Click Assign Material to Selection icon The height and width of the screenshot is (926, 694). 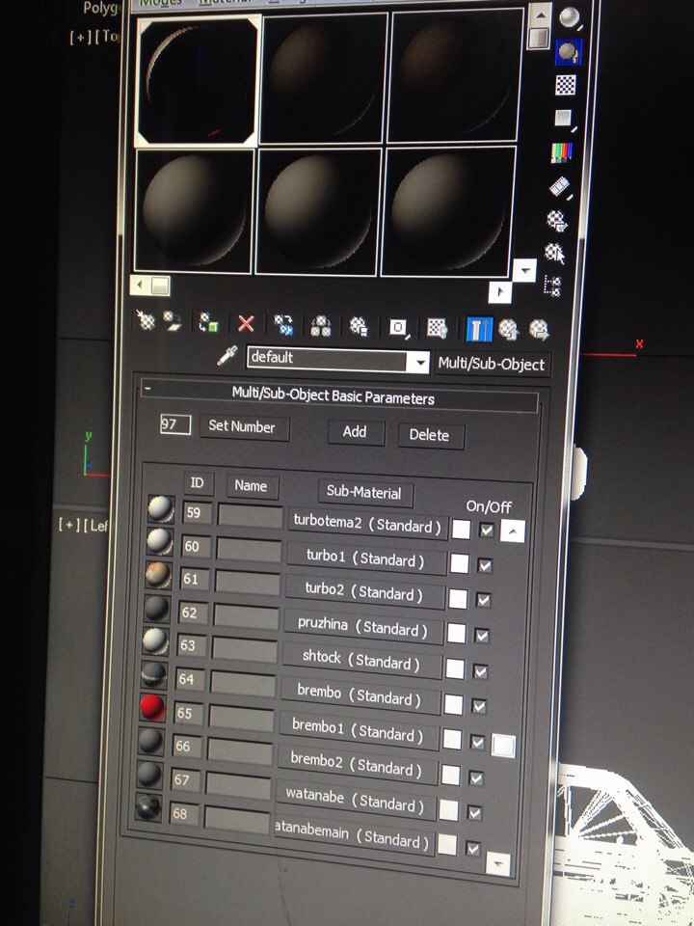click(x=208, y=322)
